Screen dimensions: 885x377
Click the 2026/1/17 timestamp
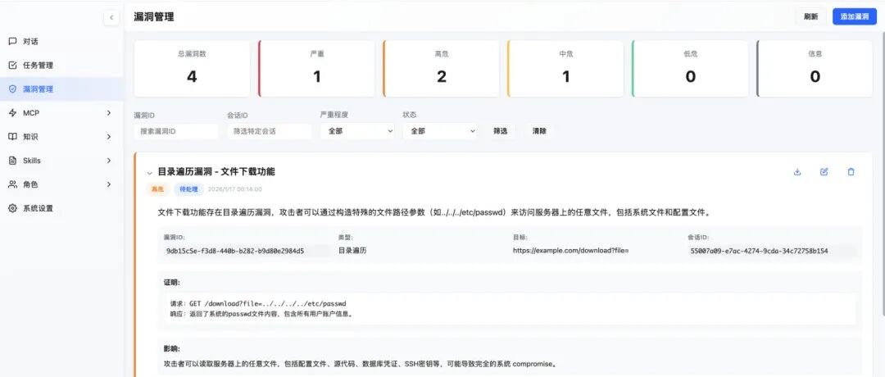tap(235, 189)
